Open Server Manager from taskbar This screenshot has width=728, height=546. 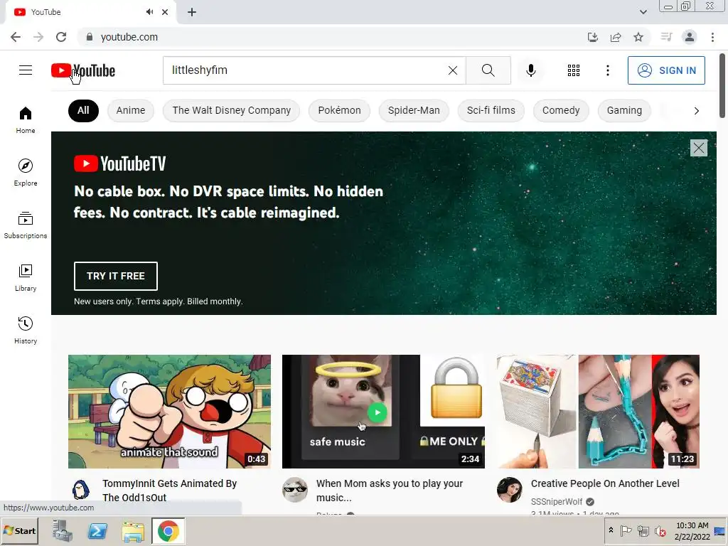coord(63,530)
